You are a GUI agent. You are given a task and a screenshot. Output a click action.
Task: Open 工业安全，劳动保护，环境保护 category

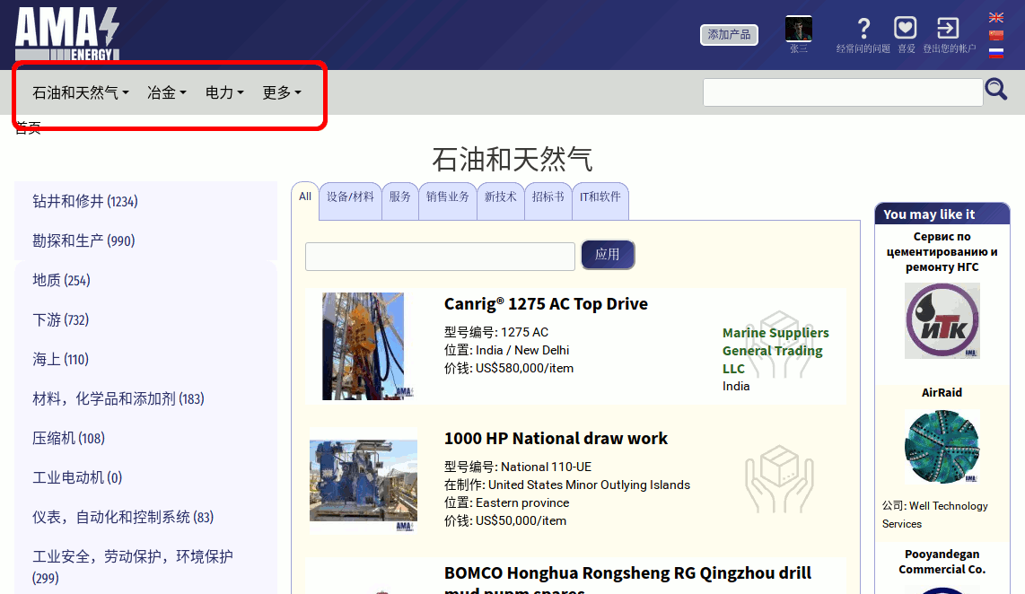point(133,566)
